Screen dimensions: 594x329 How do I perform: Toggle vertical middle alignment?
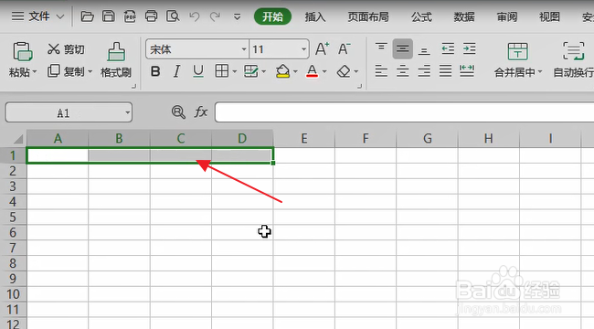403,49
